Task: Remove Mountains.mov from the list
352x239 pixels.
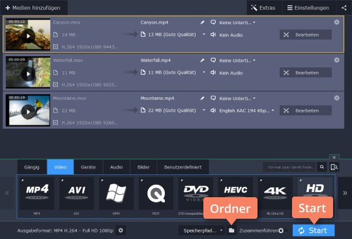Action: coord(336,98)
